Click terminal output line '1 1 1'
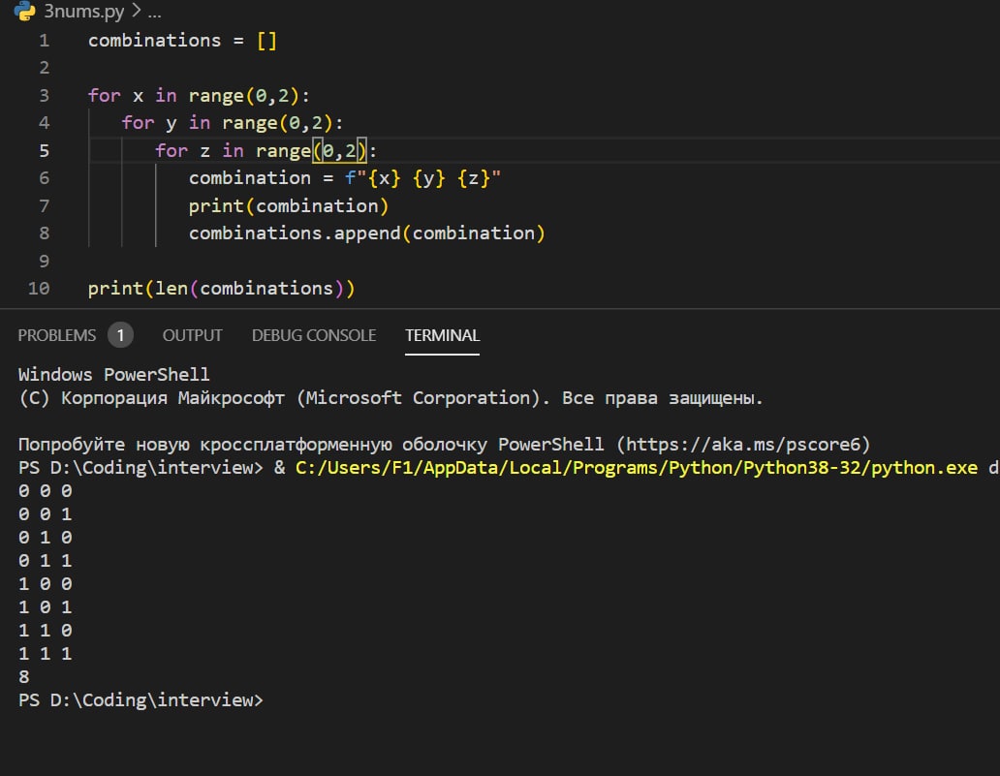1000x776 pixels. point(46,654)
